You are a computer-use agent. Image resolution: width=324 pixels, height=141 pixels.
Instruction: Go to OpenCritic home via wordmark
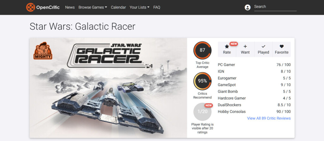[48, 8]
